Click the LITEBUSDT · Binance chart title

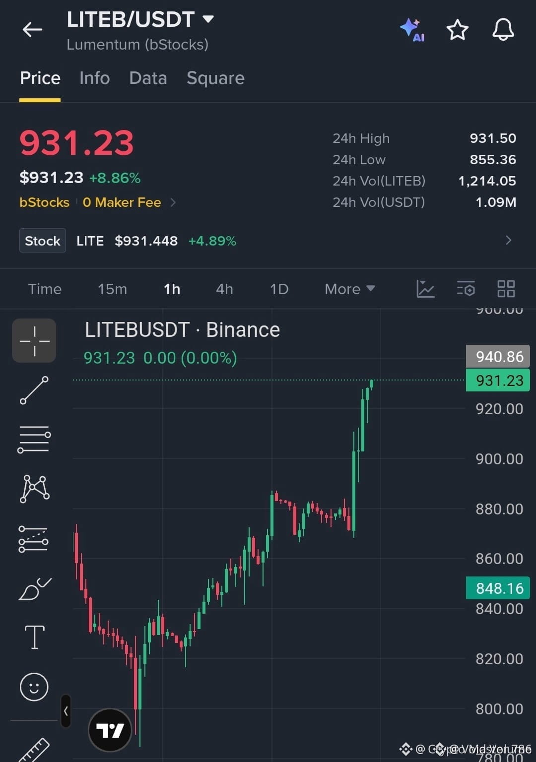(182, 330)
